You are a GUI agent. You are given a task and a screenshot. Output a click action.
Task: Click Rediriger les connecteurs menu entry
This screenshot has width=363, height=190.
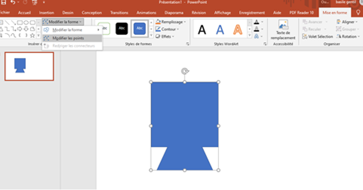coord(72,46)
